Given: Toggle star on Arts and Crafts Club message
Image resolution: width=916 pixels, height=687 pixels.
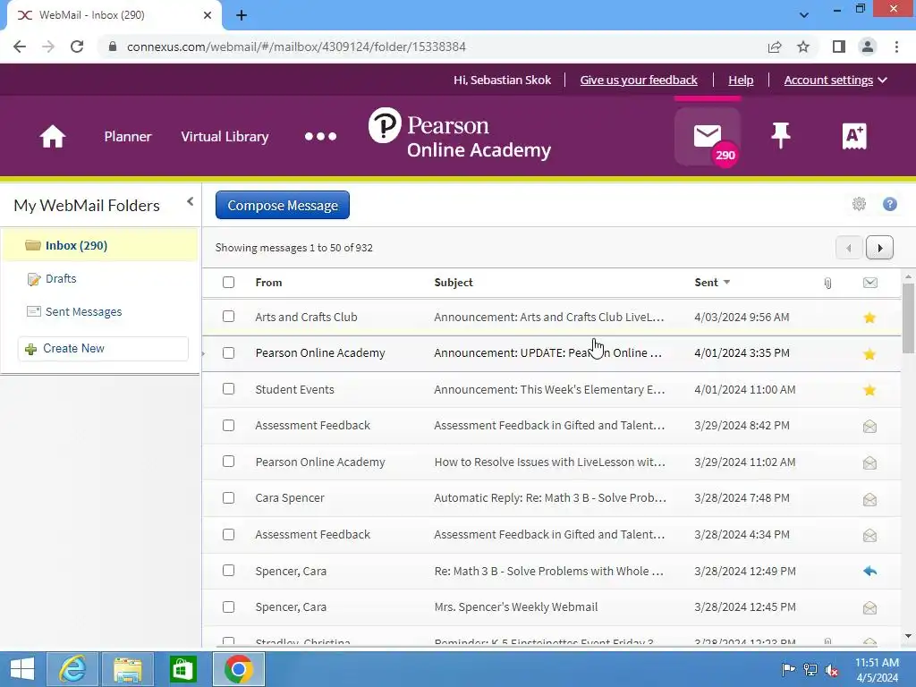Looking at the screenshot, I should [x=869, y=318].
